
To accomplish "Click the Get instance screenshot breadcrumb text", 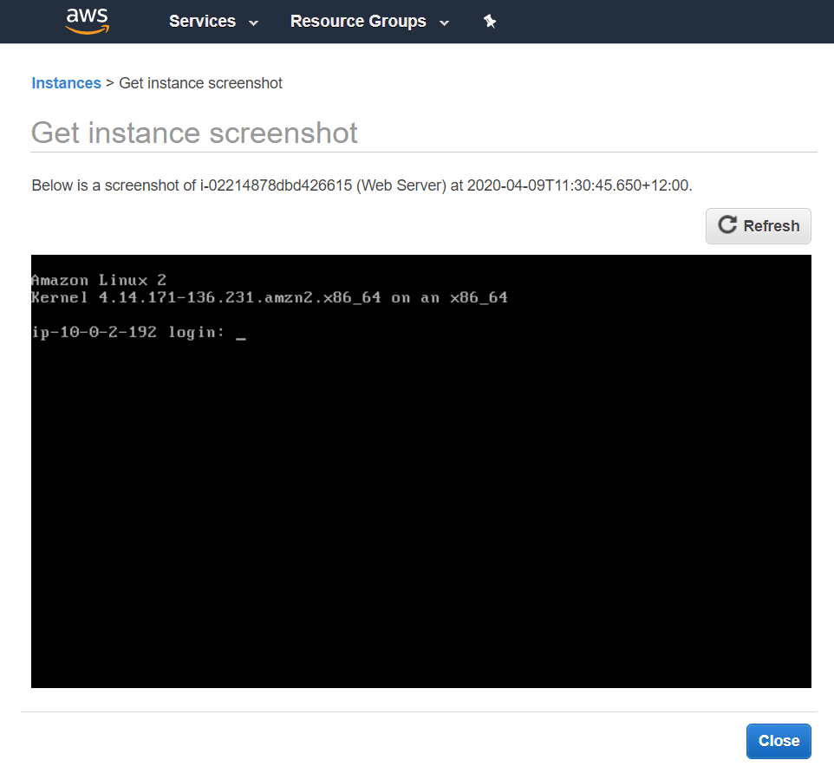I will pyautogui.click(x=200, y=83).
